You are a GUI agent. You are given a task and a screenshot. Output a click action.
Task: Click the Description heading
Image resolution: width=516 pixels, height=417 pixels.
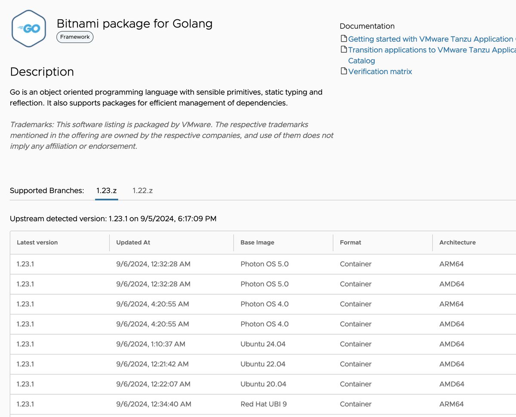pos(42,72)
